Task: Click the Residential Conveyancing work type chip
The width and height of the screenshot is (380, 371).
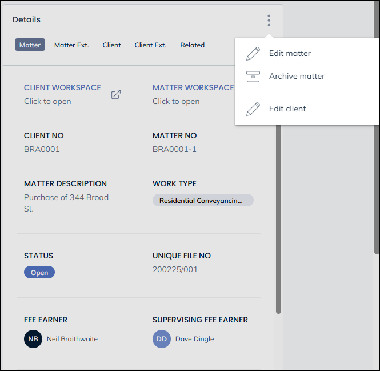Action: coord(202,201)
